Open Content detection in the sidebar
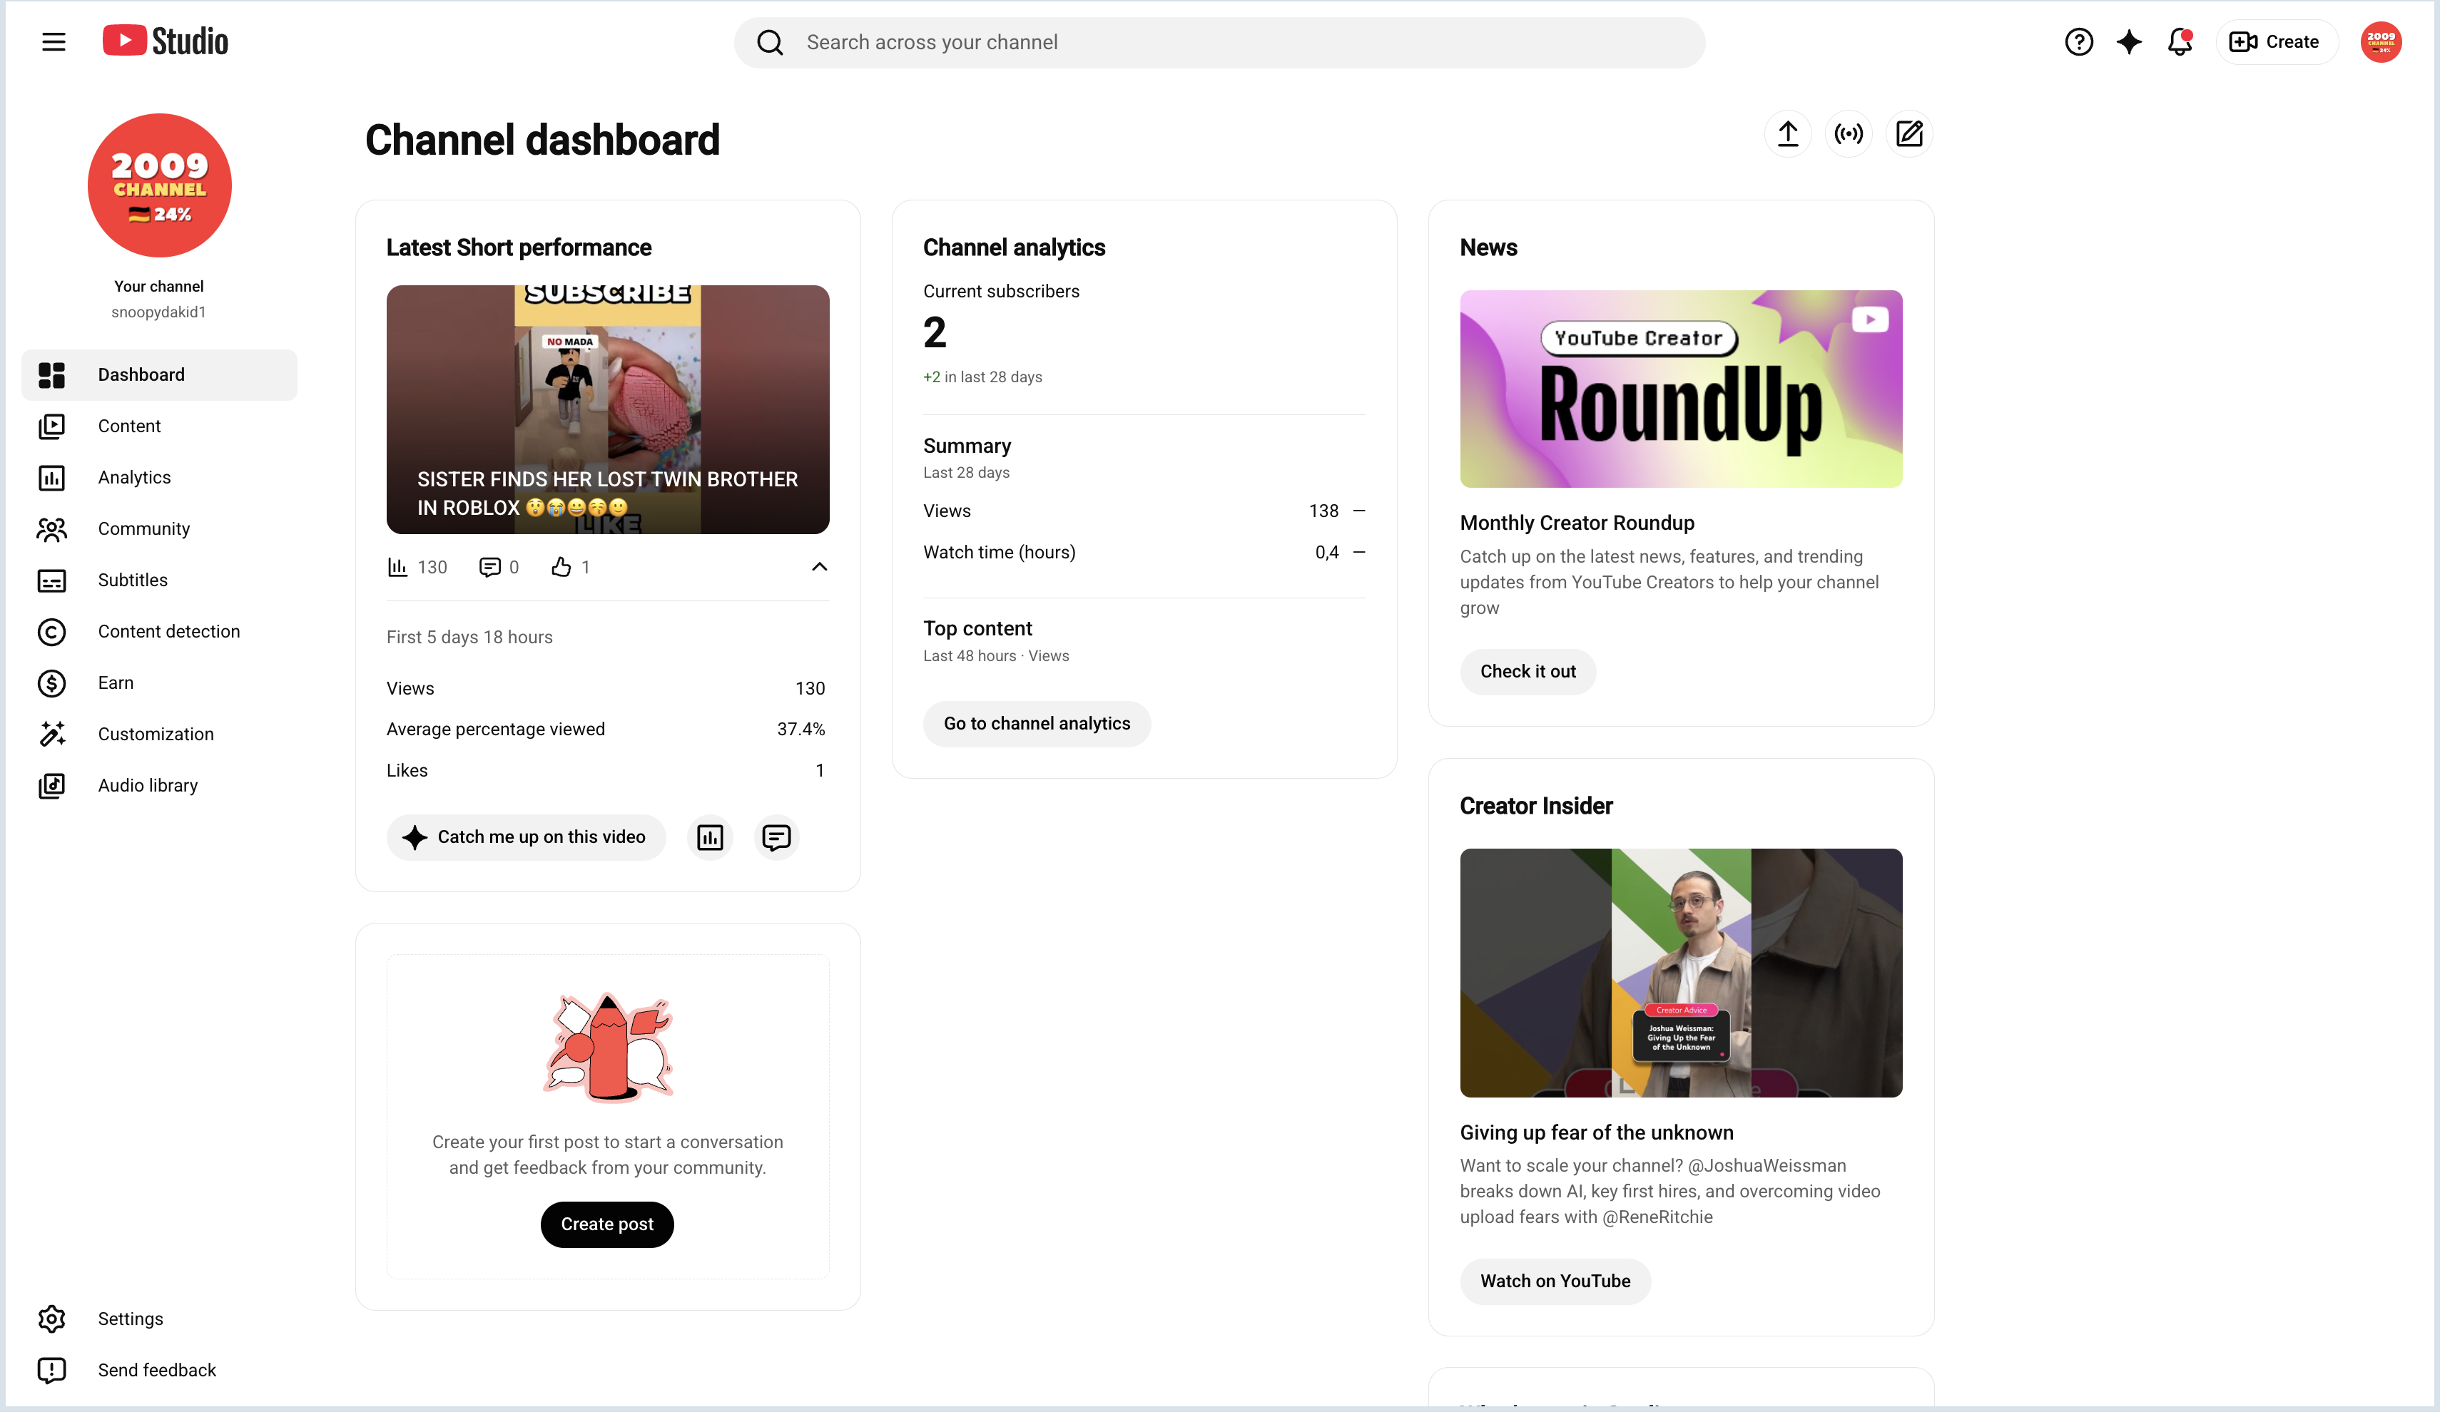Viewport: 2440px width, 1412px height. point(159,631)
